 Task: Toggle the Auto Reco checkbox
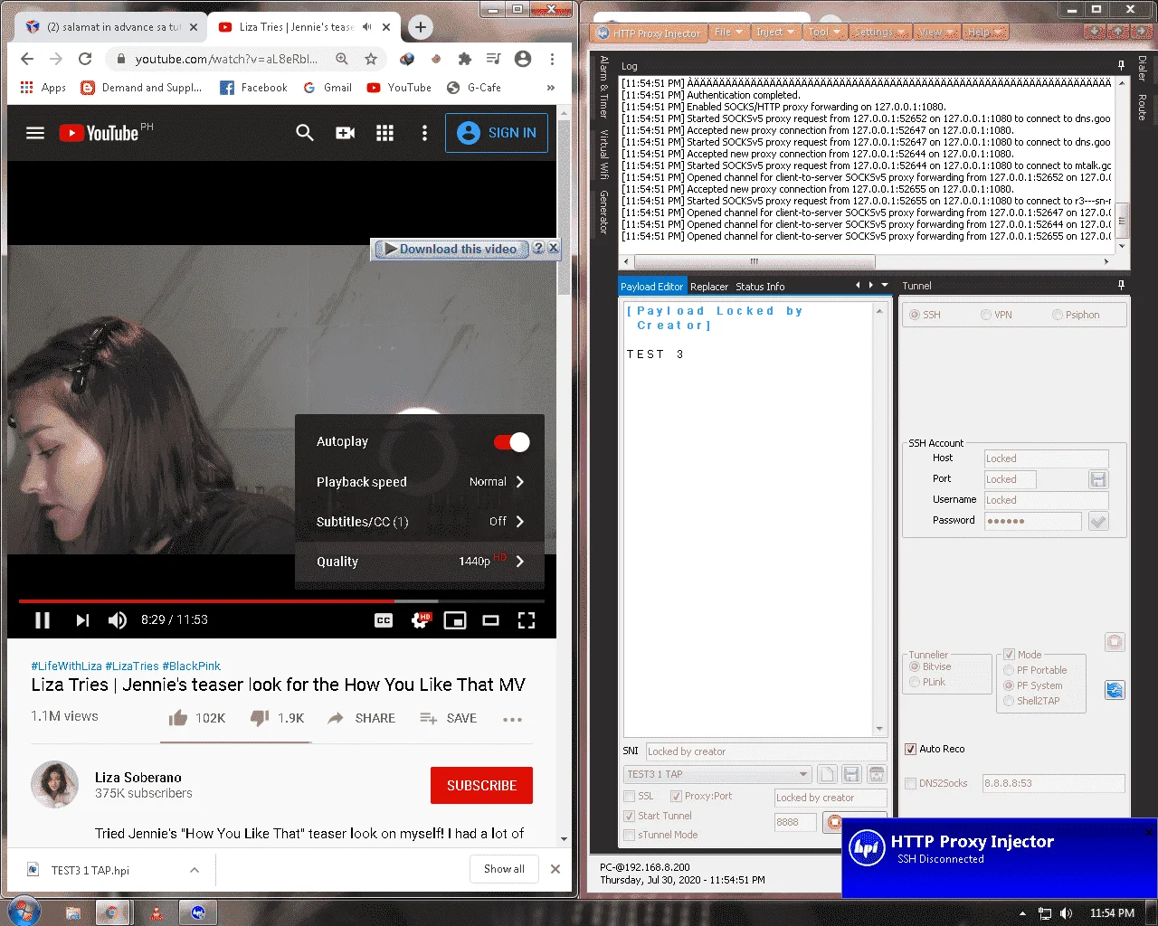click(911, 749)
